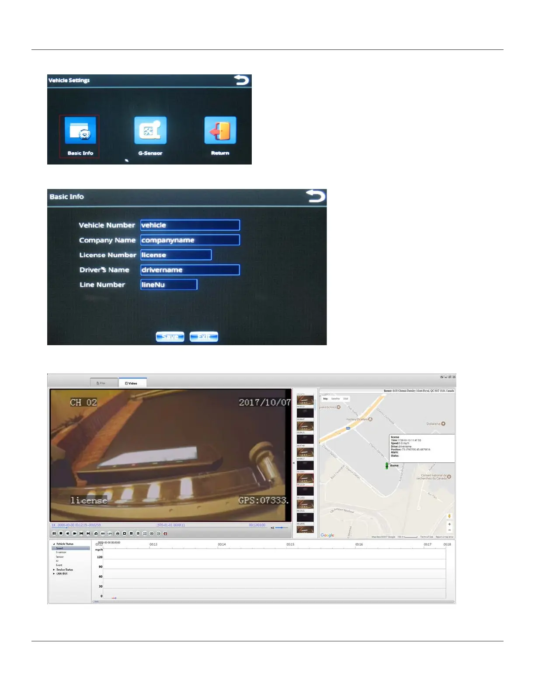Go back from Basic Info screen
The width and height of the screenshot is (535, 693).
pyautogui.click(x=316, y=196)
